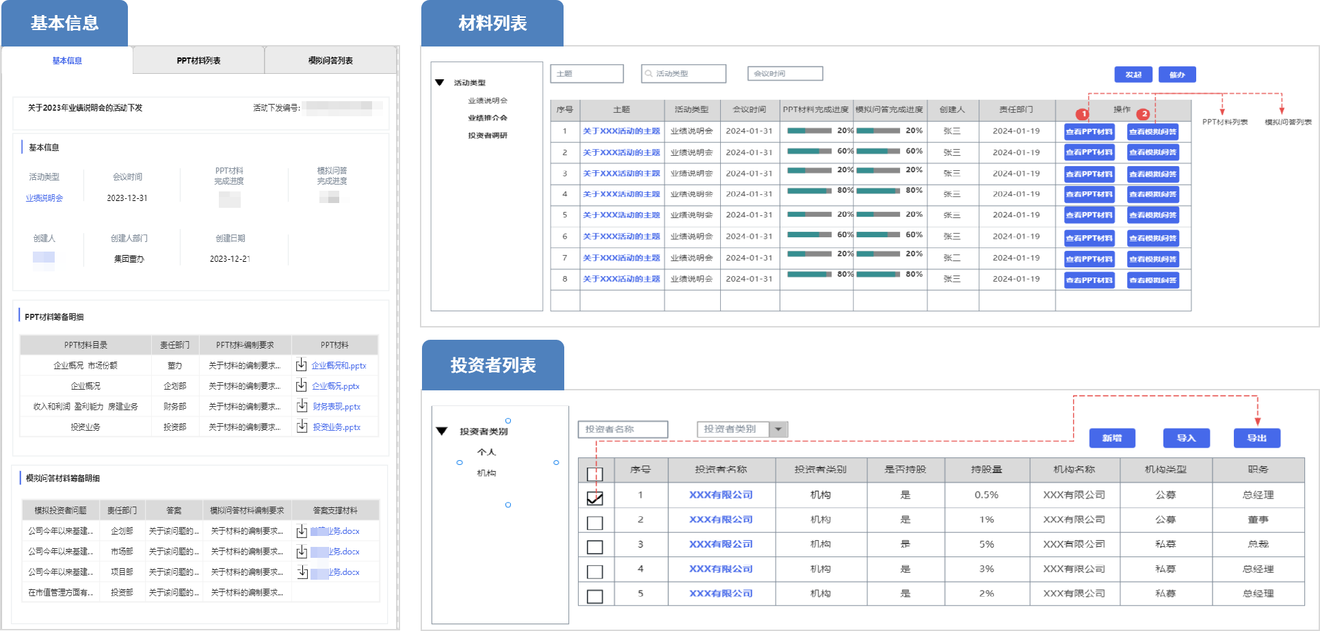Image resolution: width=1320 pixels, height=631 pixels.
Task: Open the 财务表现.pptx file link
Action: [x=336, y=407]
